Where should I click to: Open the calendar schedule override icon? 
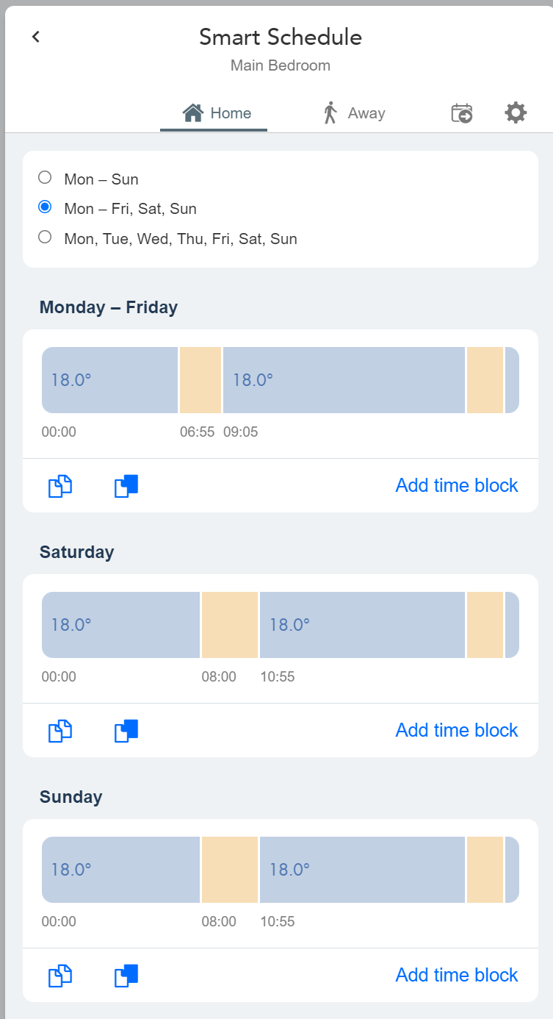coord(462,113)
